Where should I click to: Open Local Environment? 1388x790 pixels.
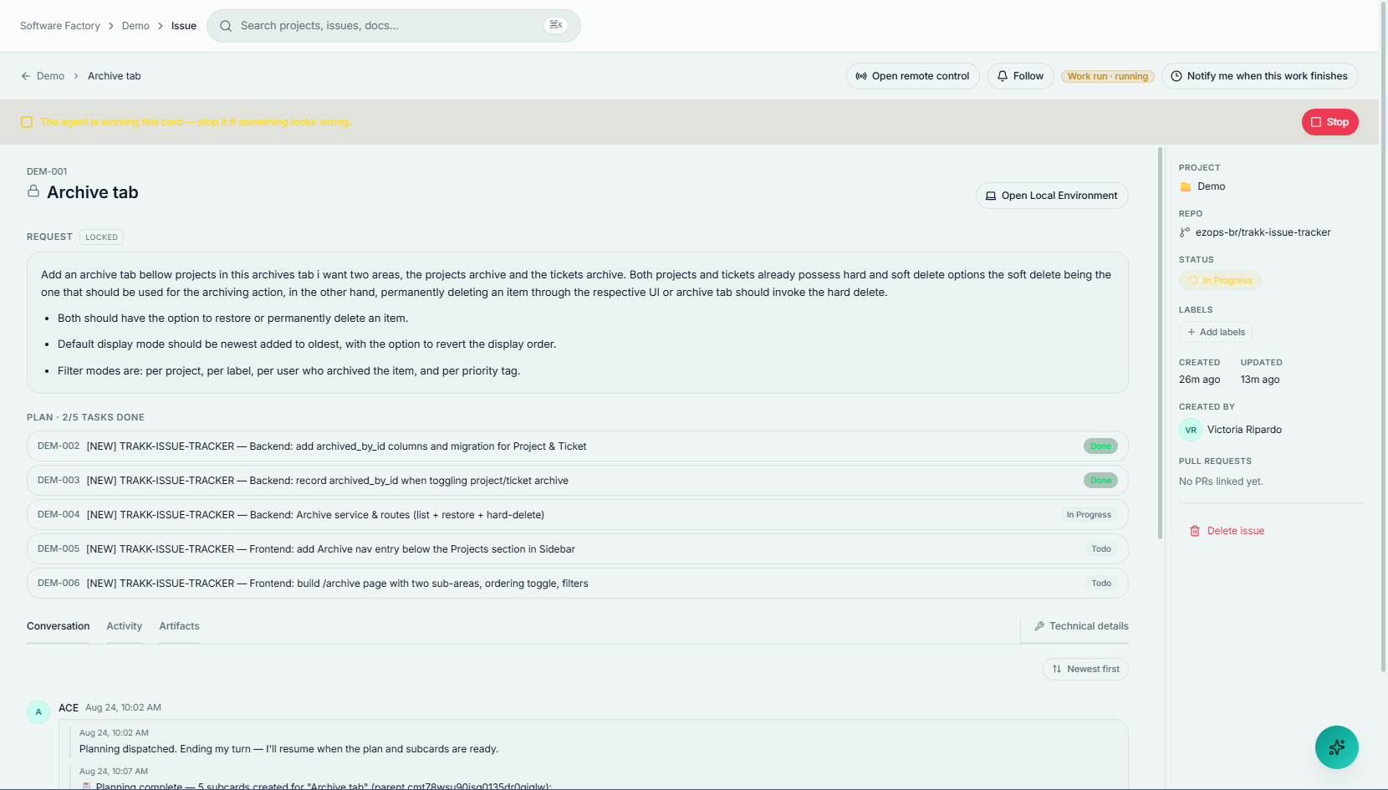pos(1052,196)
